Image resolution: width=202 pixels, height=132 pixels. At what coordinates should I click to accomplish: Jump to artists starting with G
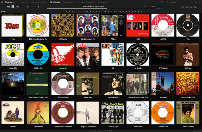(x=87, y=11)
